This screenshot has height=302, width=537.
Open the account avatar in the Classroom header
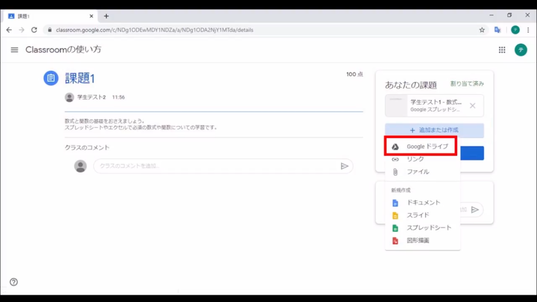521,50
